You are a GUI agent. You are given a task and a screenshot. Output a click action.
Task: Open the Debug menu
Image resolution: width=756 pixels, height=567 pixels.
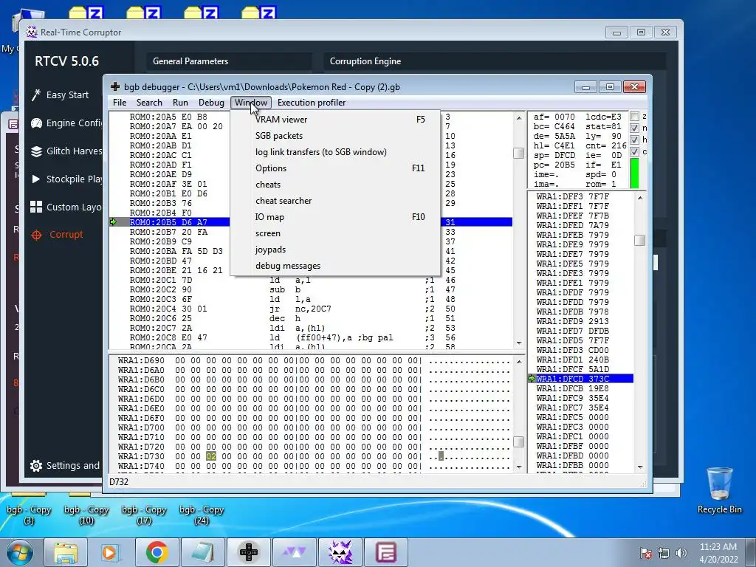(211, 102)
